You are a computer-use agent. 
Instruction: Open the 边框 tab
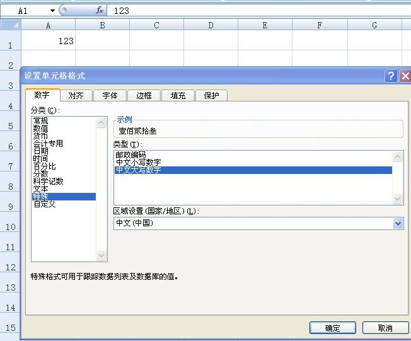[144, 96]
